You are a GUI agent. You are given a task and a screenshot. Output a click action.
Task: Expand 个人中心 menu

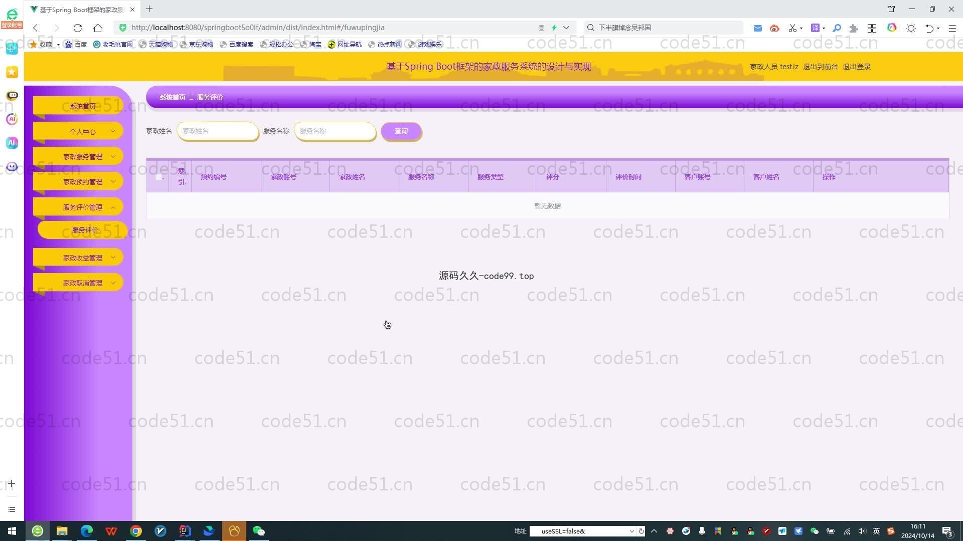pos(78,131)
